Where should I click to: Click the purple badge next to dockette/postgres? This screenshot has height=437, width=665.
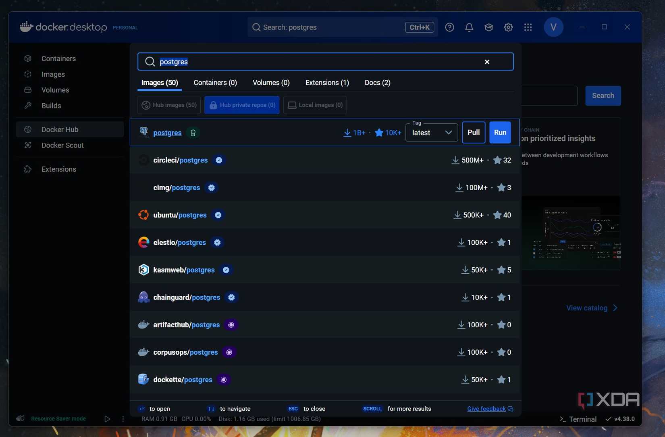pos(224,379)
